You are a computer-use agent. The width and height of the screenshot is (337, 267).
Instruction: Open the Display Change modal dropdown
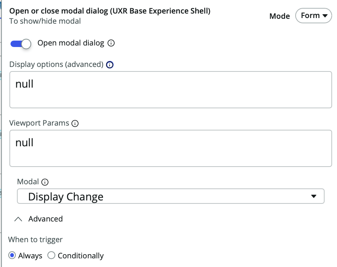170,196
